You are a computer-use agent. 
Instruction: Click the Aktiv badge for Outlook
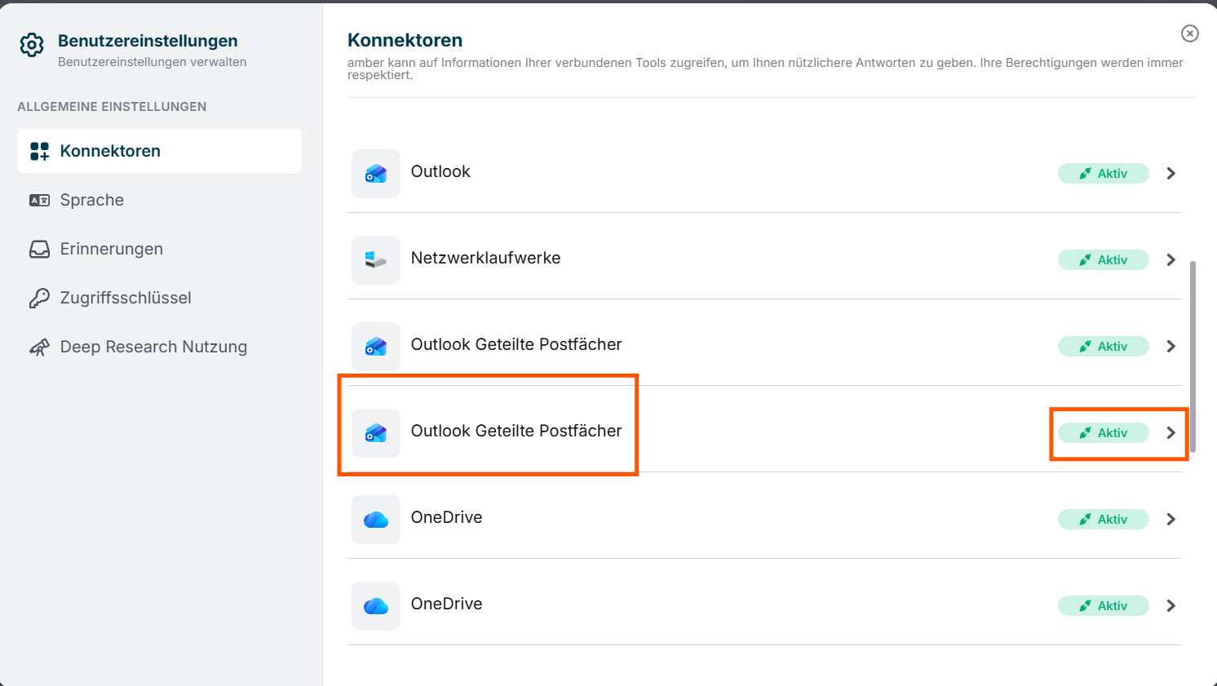click(1104, 174)
